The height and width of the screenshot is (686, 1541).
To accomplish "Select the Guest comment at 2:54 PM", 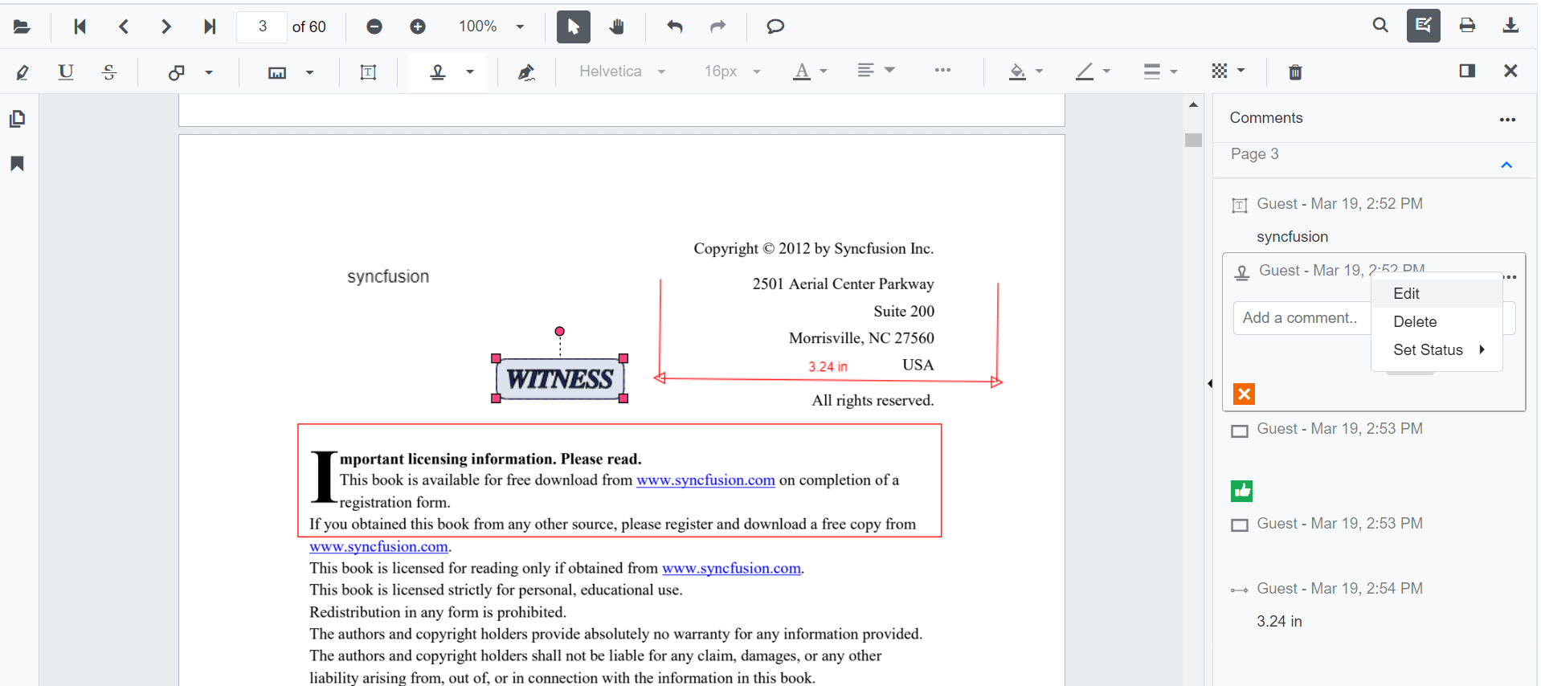I will tap(1339, 589).
